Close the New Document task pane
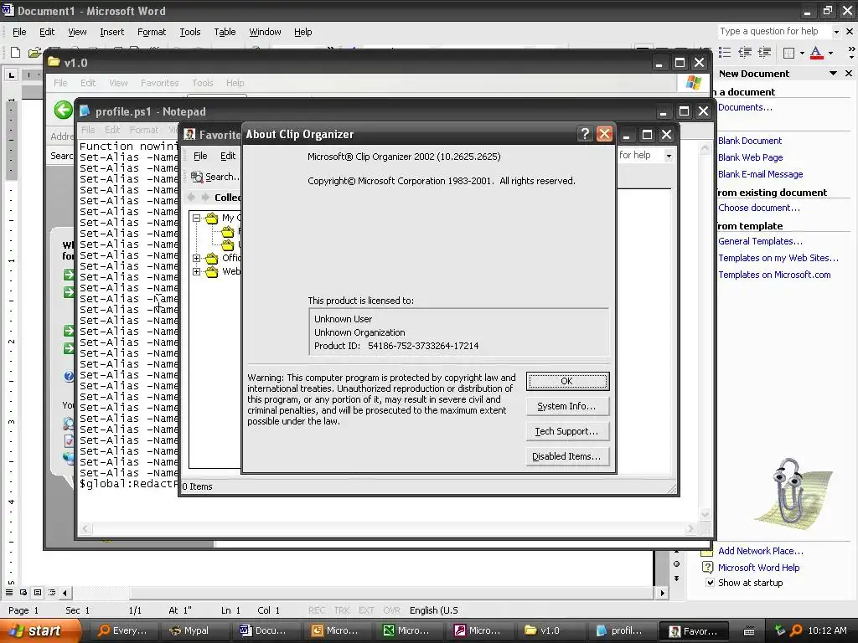This screenshot has height=643, width=858. coord(849,74)
